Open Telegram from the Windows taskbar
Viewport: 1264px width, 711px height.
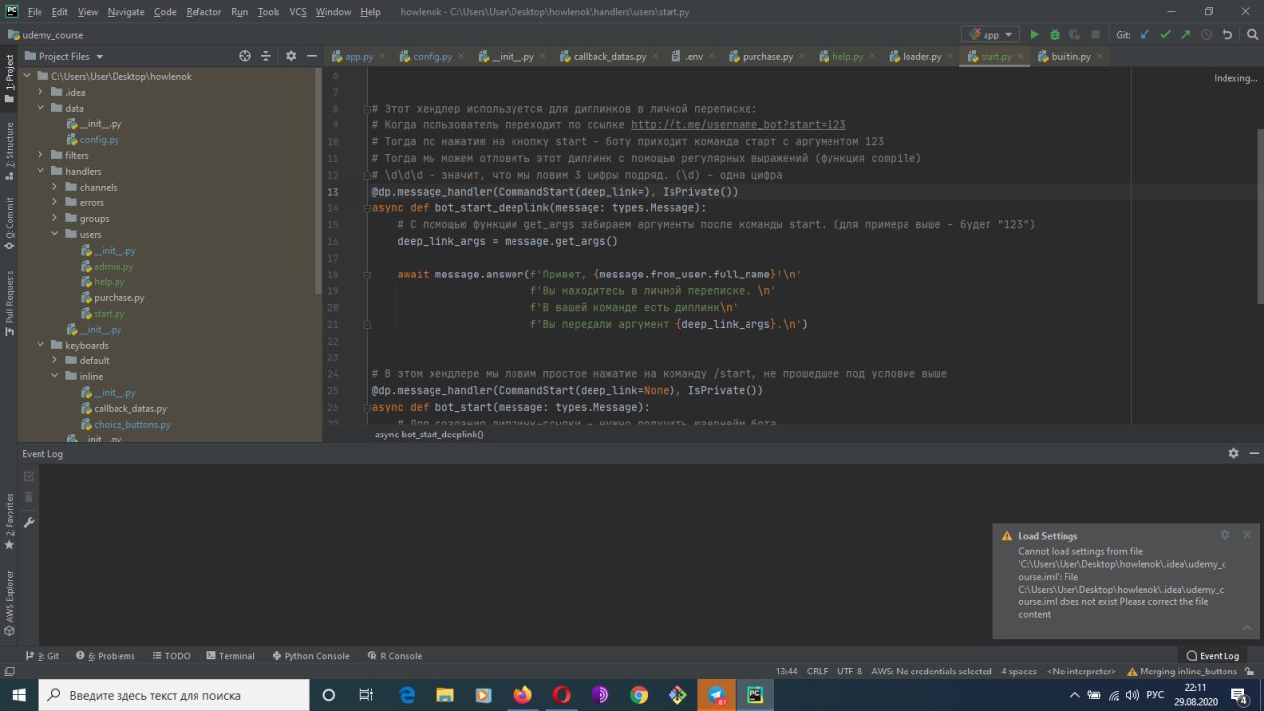[x=715, y=695]
